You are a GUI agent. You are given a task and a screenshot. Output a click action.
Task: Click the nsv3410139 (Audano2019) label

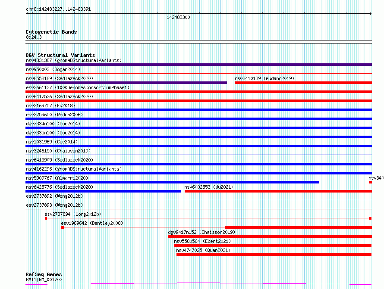point(264,78)
